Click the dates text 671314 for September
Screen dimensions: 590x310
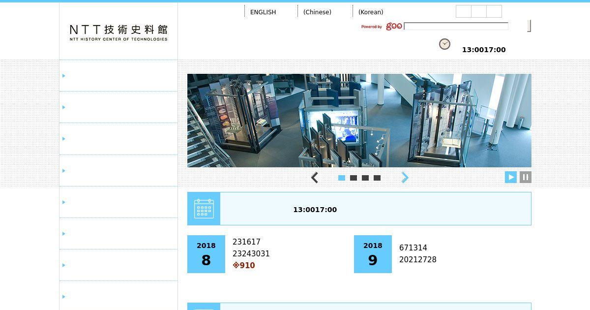[x=413, y=248]
